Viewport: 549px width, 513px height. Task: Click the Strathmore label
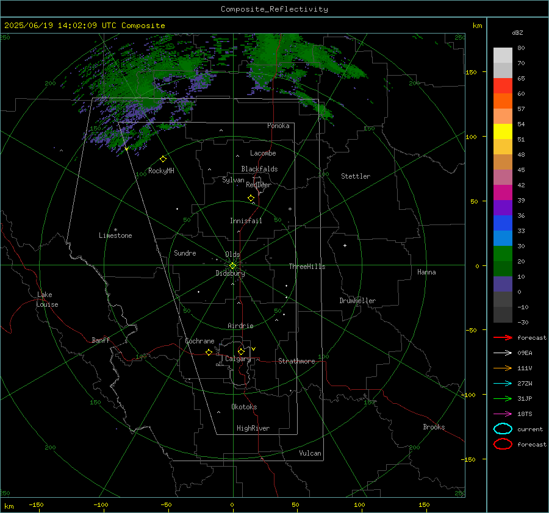296,361
